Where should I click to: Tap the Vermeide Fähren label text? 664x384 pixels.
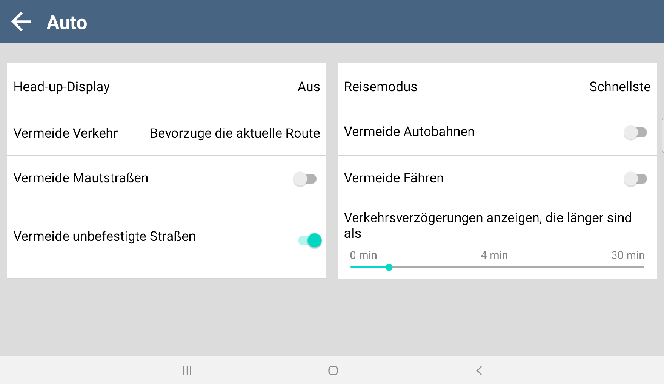393,178
